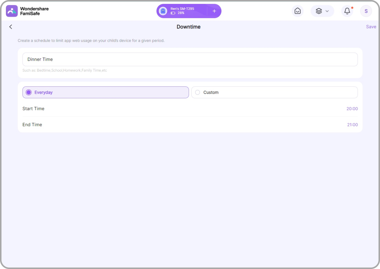Click the Ren's SM-T295 device name
The height and width of the screenshot is (269, 380).
tap(182, 9)
